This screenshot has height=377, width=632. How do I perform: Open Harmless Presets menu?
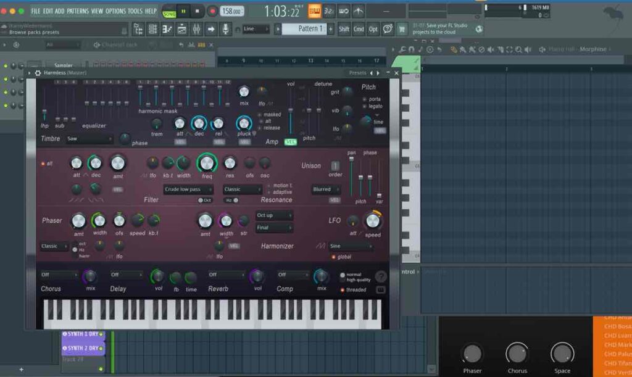coord(357,73)
